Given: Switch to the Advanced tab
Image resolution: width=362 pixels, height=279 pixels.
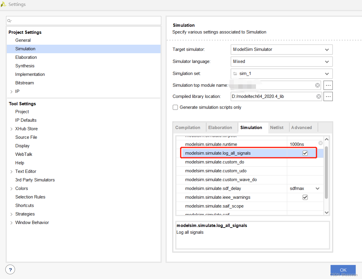Looking at the screenshot, I should (301, 127).
